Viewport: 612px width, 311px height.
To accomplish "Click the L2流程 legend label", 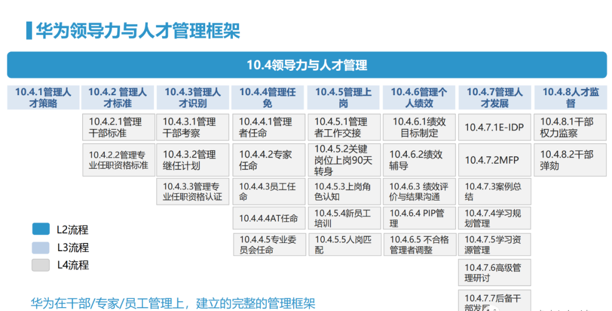I will click(x=73, y=230).
